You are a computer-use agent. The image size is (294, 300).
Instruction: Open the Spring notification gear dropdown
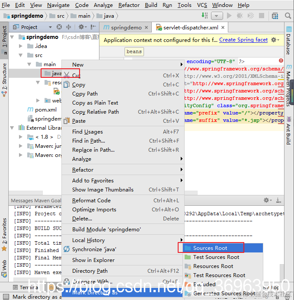275,40
